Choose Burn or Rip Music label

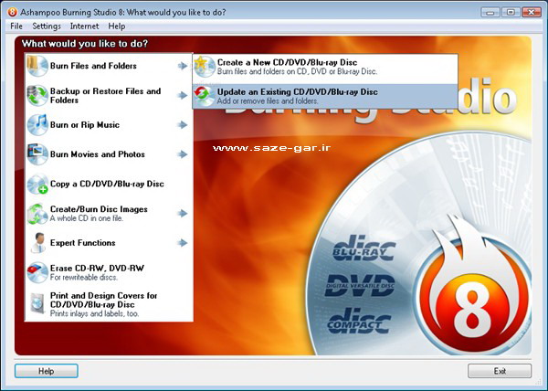click(x=85, y=125)
